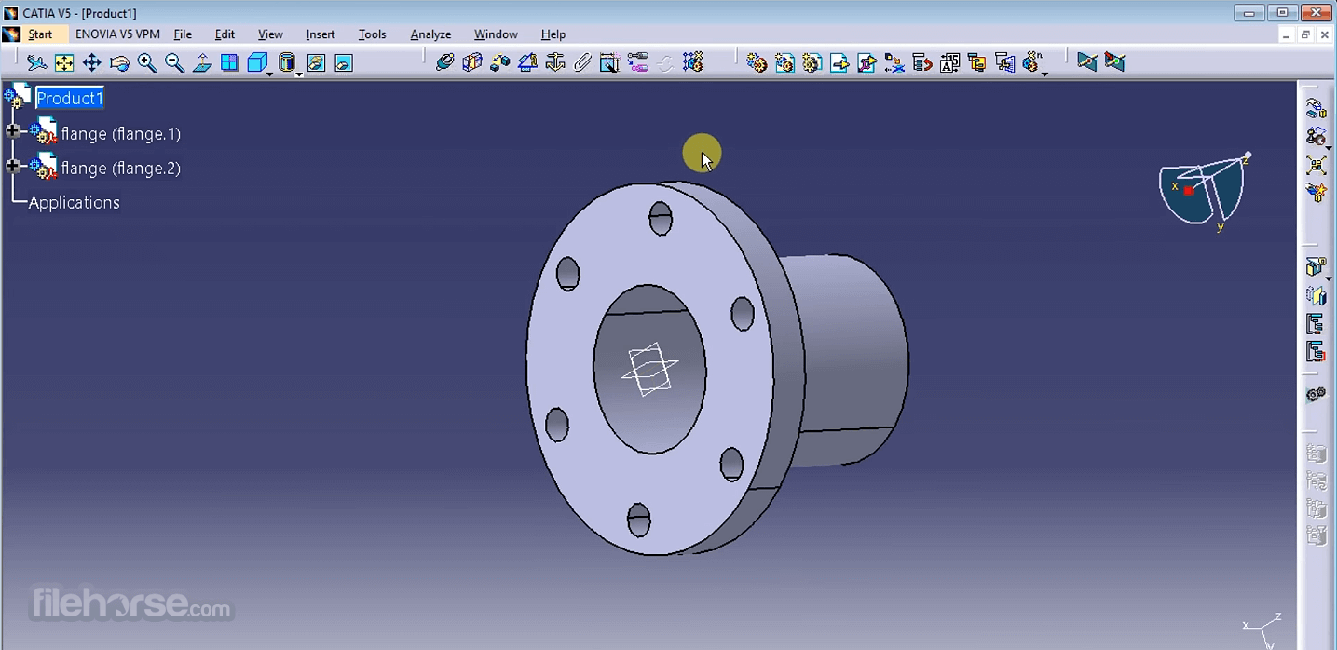The image size is (1337, 650).
Task: Click Existing Component With Positioning icon
Action: tap(867, 62)
